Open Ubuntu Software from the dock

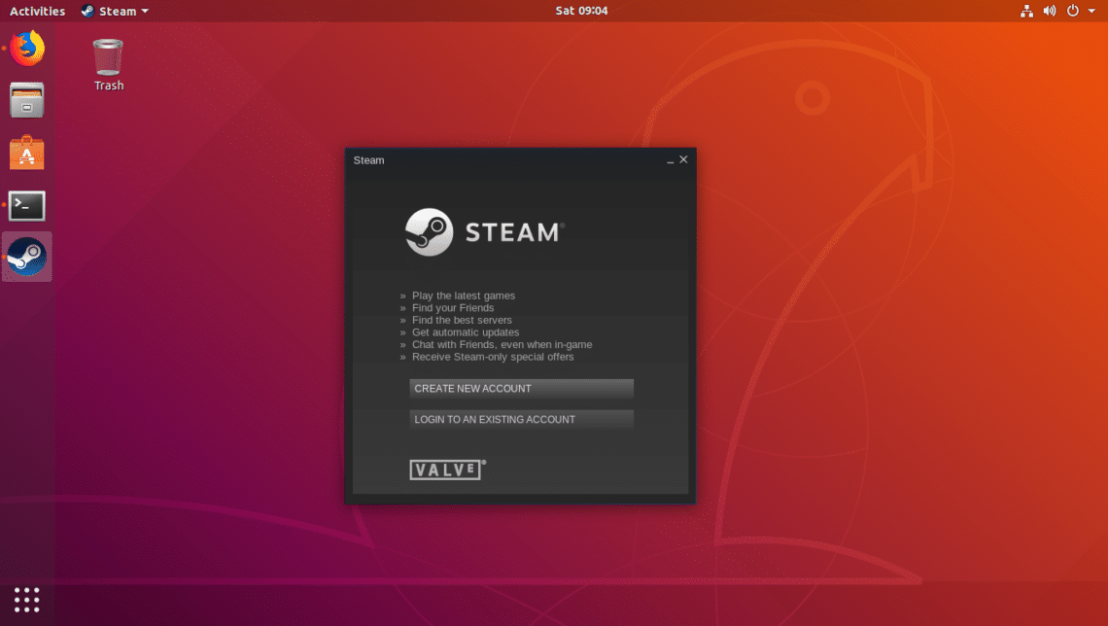[27, 153]
